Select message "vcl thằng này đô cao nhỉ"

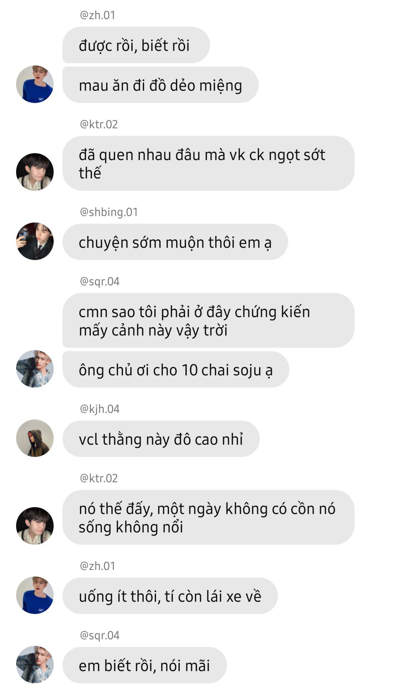click(x=161, y=439)
